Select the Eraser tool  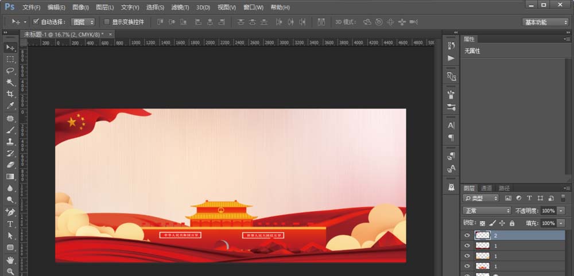point(10,165)
